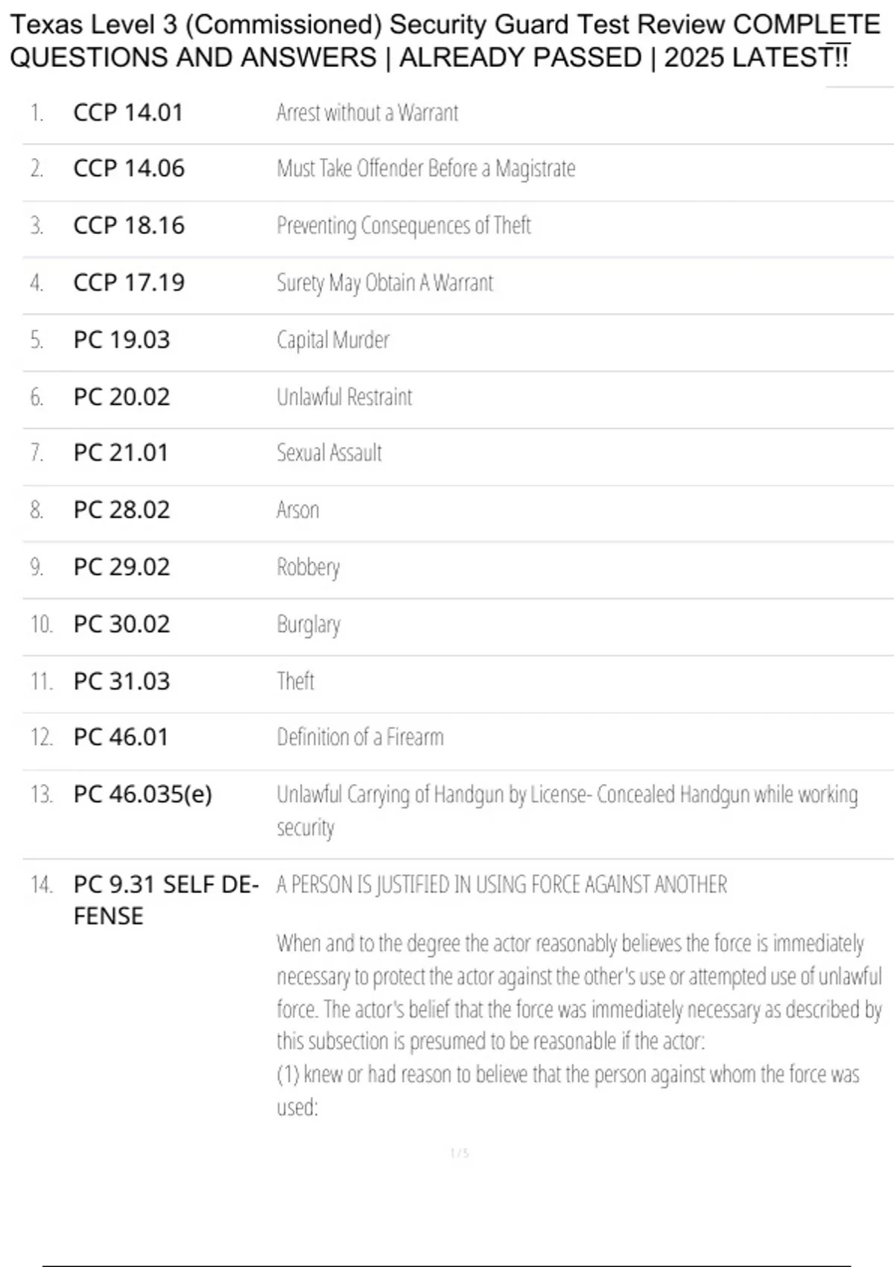The image size is (894, 1267).
Task: Click the 'Robbery' definition text
Action: (x=308, y=567)
